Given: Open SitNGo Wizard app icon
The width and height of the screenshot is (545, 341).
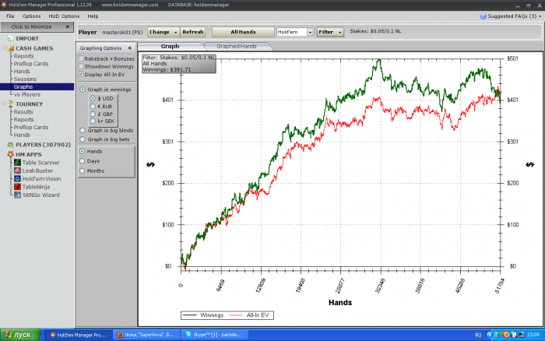Looking at the screenshot, I should 17,195.
